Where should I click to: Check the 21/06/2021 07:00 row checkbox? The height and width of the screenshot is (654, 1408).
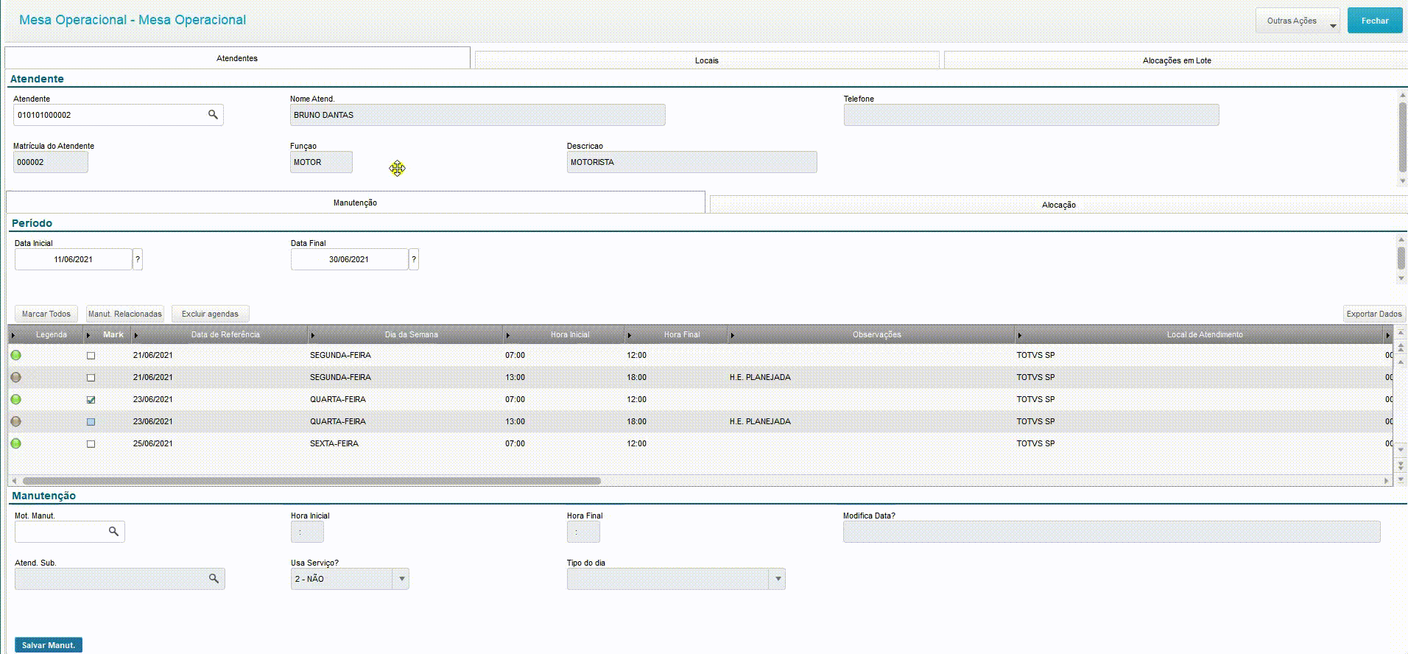click(x=91, y=356)
